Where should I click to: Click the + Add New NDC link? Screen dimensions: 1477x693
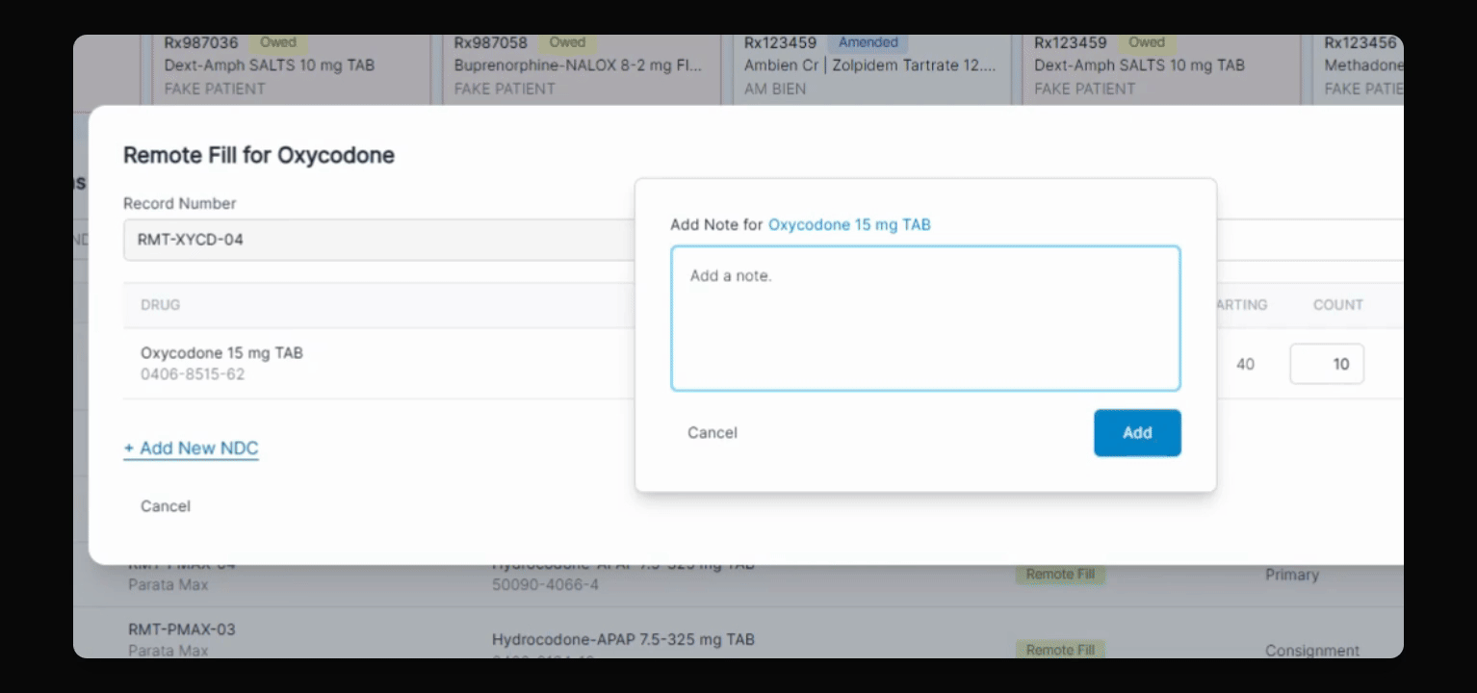tap(192, 449)
